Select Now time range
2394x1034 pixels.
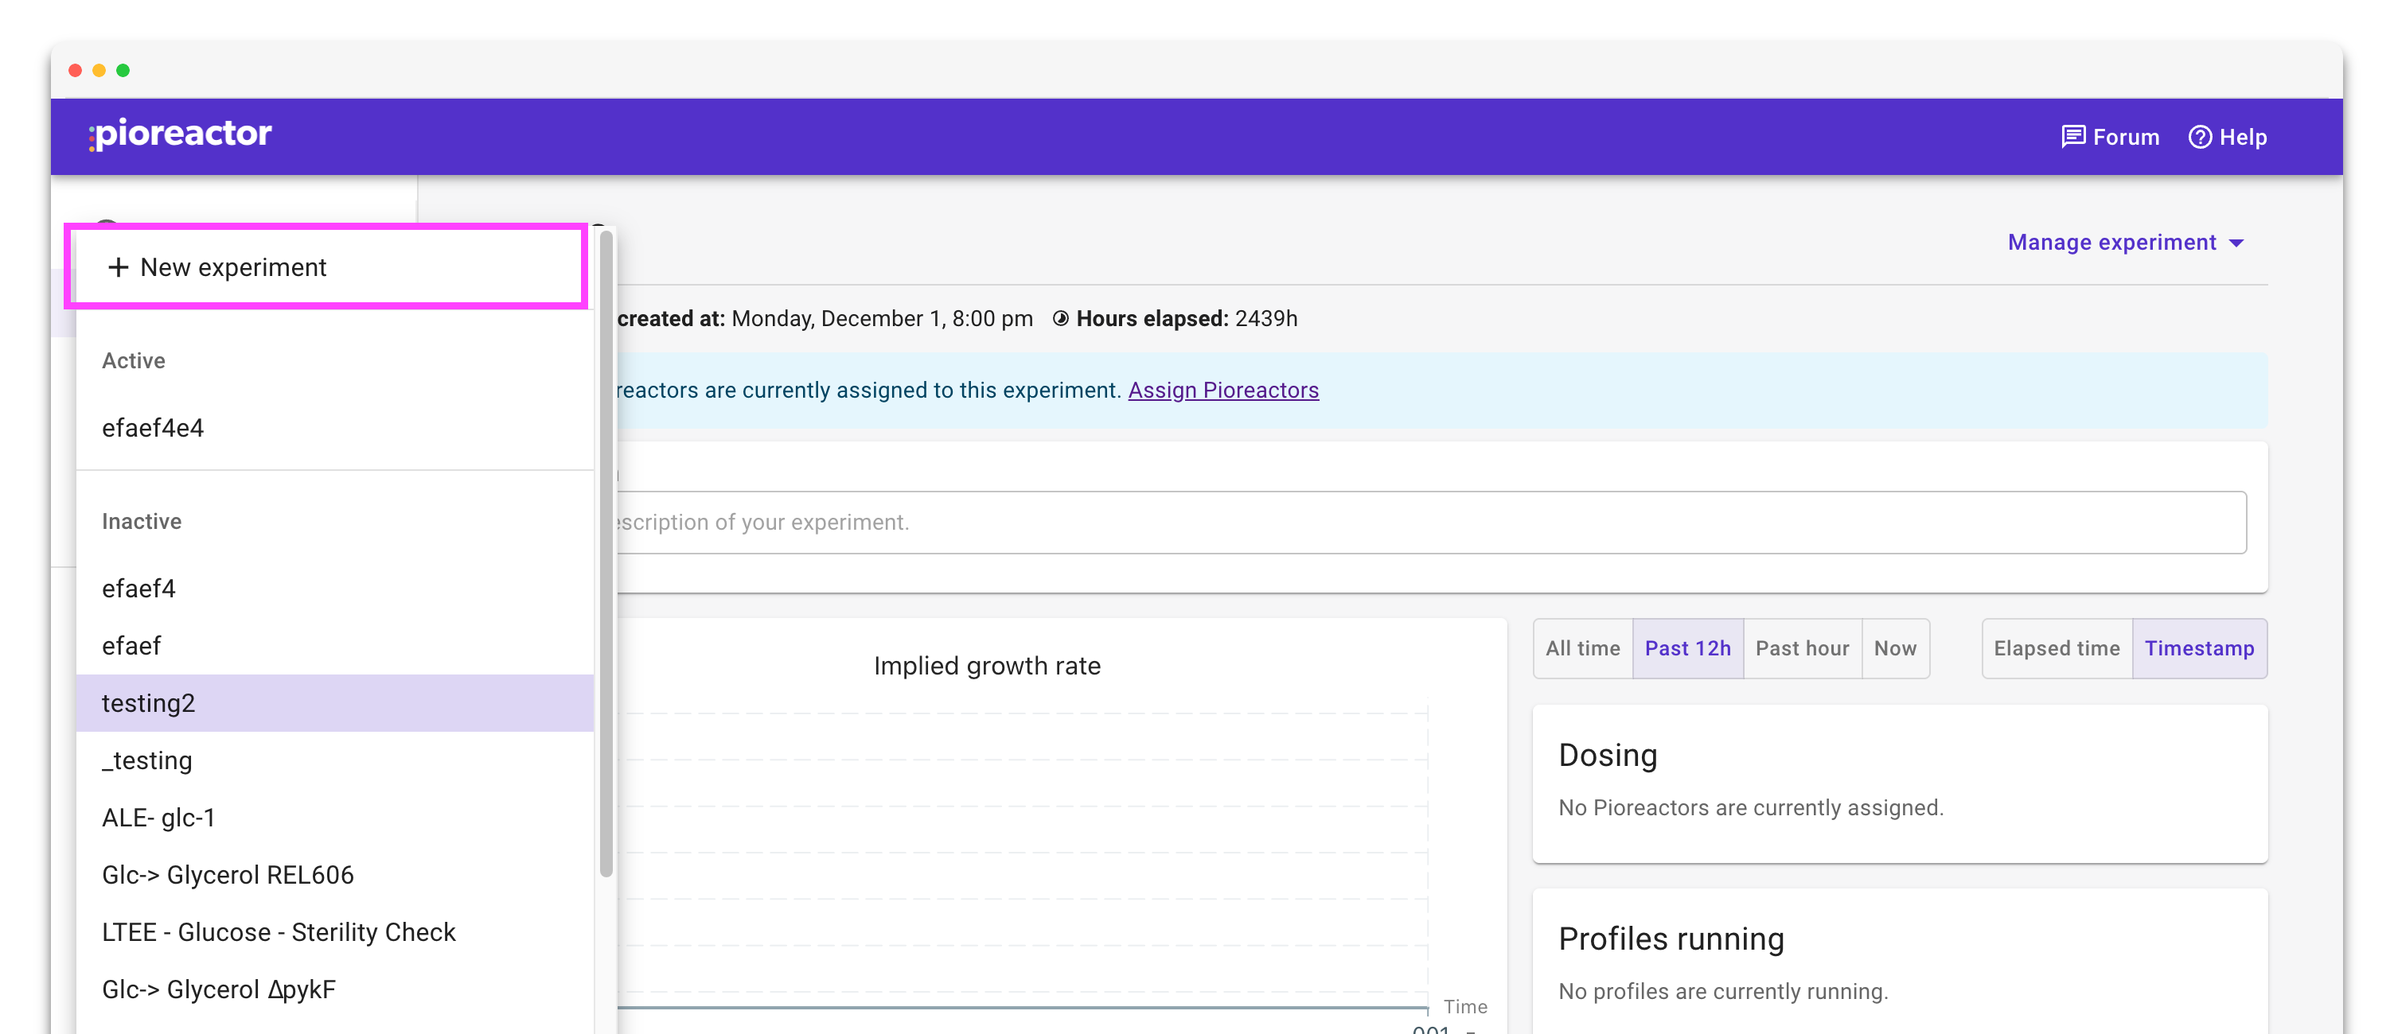[1895, 648]
